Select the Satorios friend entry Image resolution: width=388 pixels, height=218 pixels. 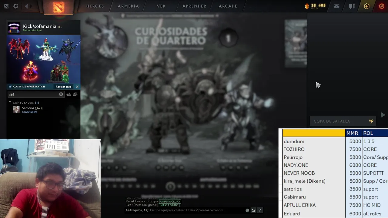(43, 110)
